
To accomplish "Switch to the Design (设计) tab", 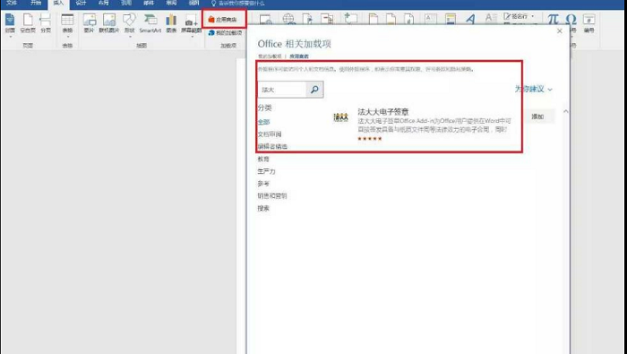I will coord(81,4).
